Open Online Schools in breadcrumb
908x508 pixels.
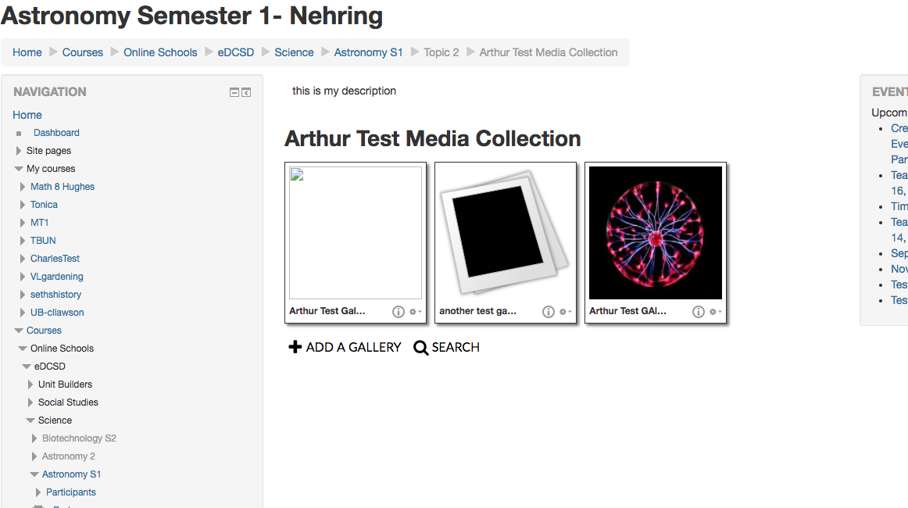point(160,52)
